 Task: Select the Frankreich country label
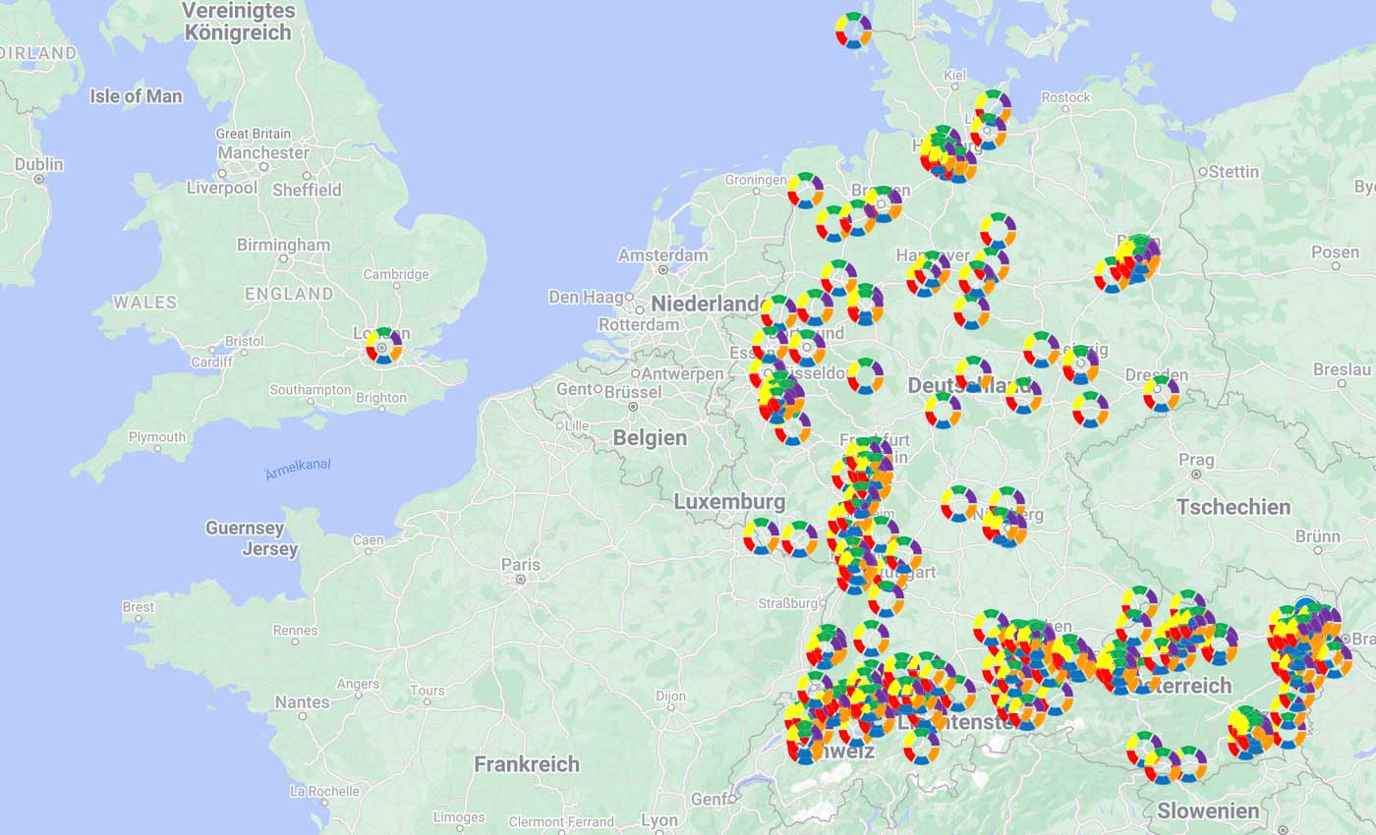527,764
